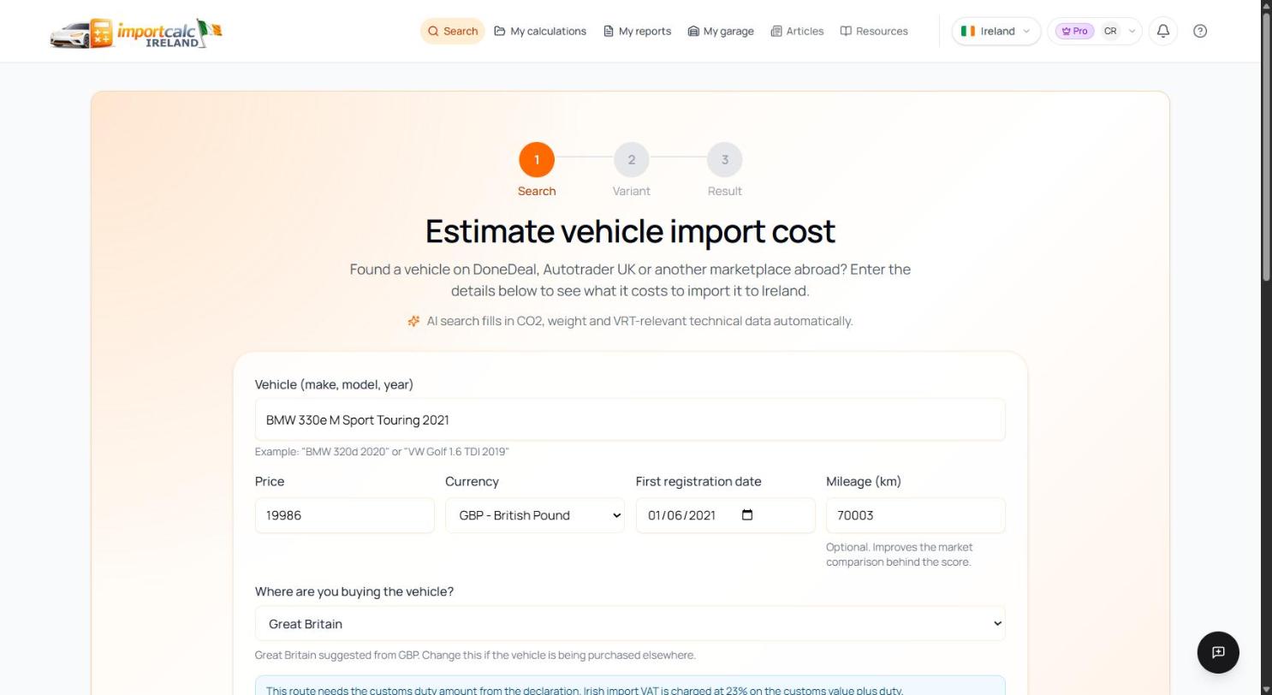The height and width of the screenshot is (695, 1272).
Task: Open My reports page
Action: pos(637,31)
